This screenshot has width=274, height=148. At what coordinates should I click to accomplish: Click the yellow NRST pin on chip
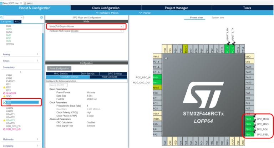[x=156, y=87]
